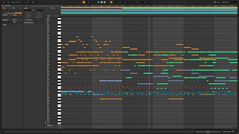Image resolution: width=239 pixels, height=134 pixels.
Task: Toggle the headphone note preview icon
Action: pos(46,123)
